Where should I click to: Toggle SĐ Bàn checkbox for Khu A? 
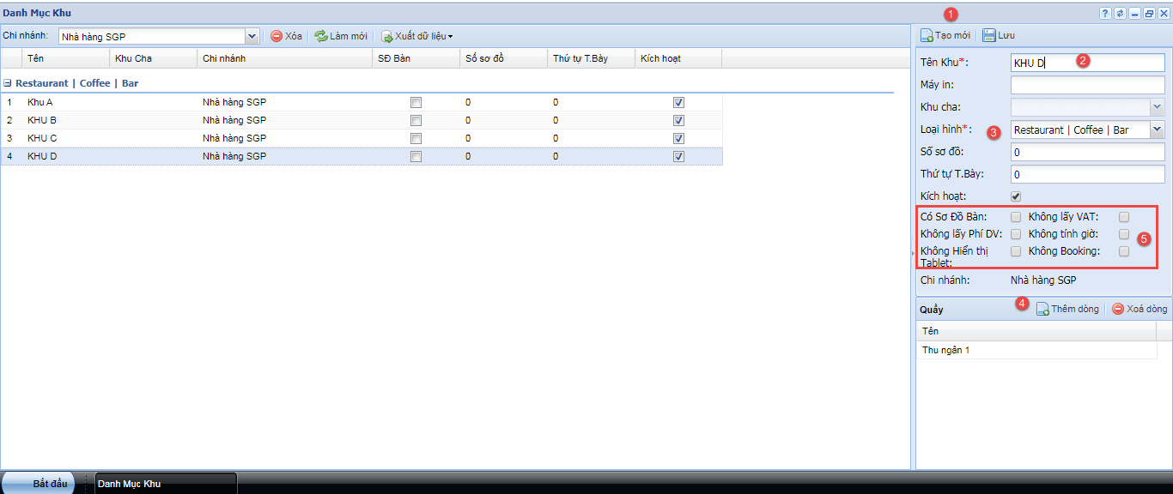(x=416, y=102)
